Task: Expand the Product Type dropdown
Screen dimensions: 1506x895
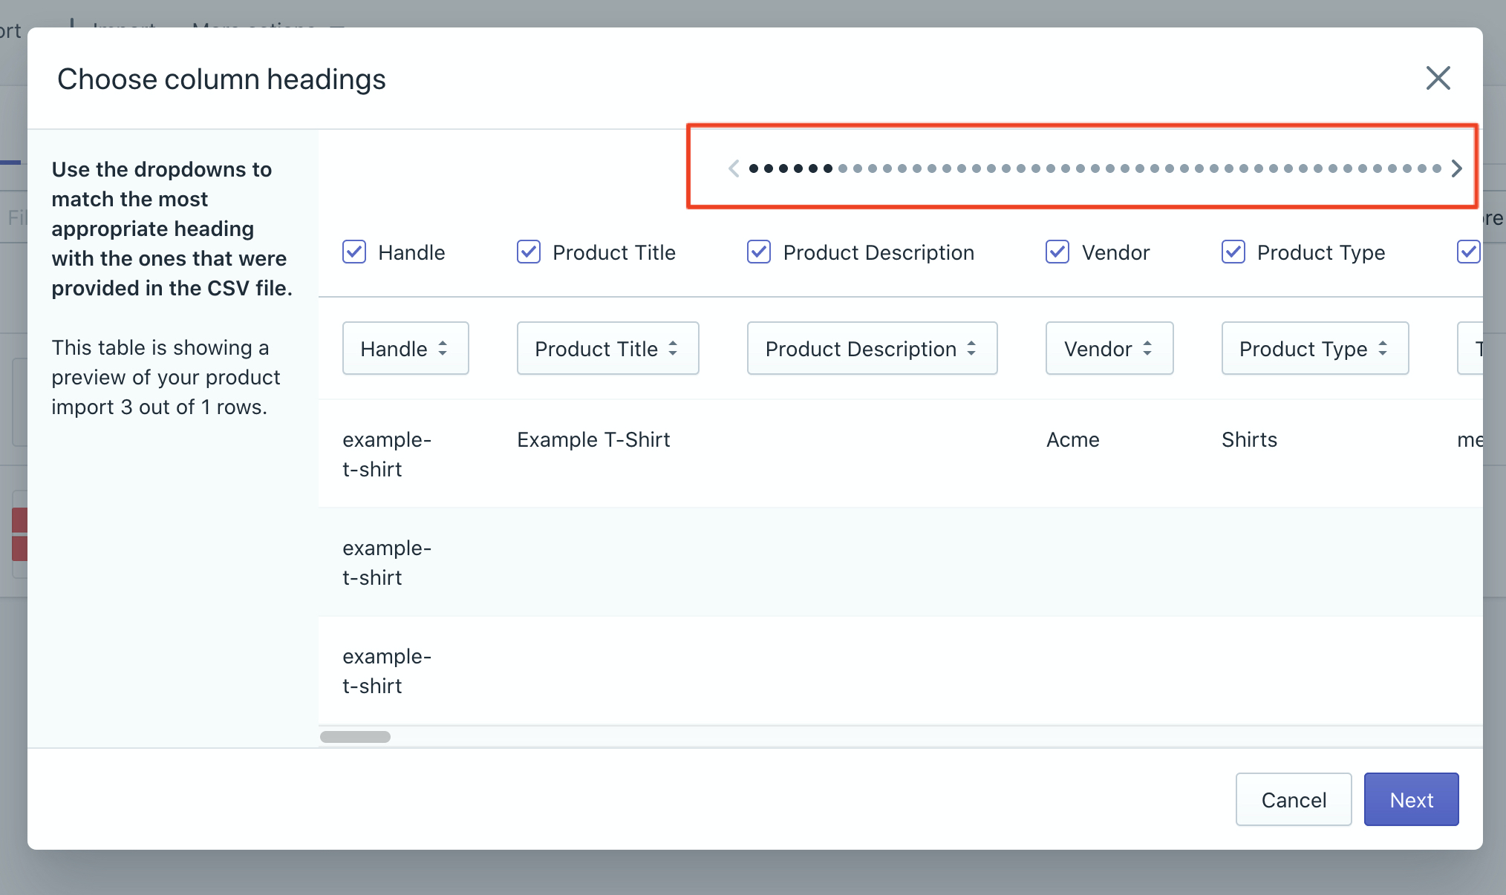Action: [1314, 348]
